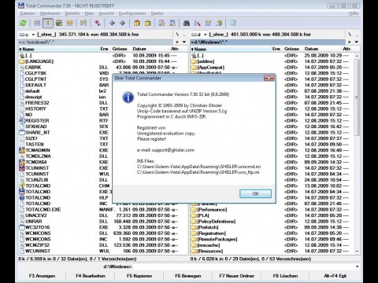Viewport: 378px width, 283px height.
Task: Open right panel directory history arrow
Action: [357, 42]
